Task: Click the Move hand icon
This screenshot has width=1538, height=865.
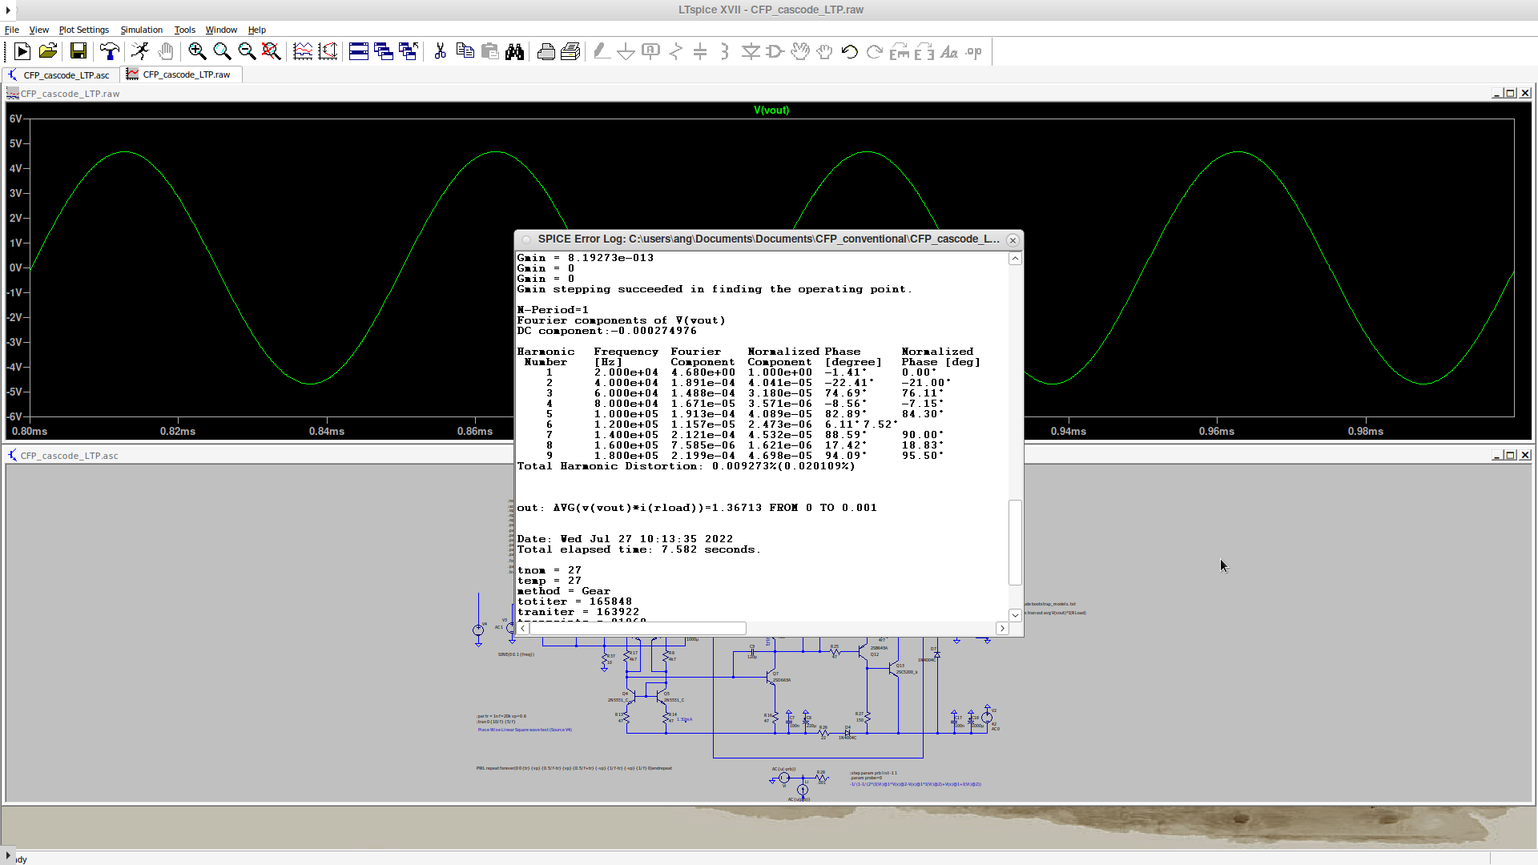Action: [x=800, y=52]
